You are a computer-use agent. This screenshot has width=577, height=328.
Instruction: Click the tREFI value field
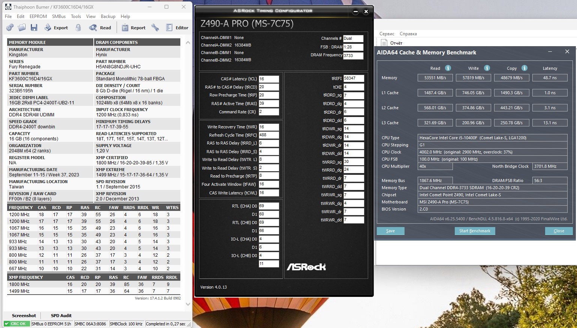coord(354,78)
